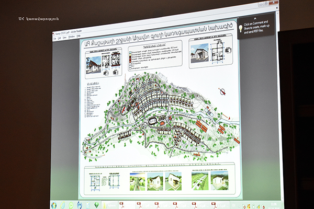Click the blue swirl taskbar icon
Screen dimensions: 314x209
(80, 205)
